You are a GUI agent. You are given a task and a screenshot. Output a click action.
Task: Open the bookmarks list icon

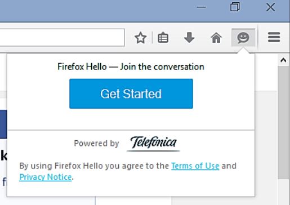[x=163, y=38]
